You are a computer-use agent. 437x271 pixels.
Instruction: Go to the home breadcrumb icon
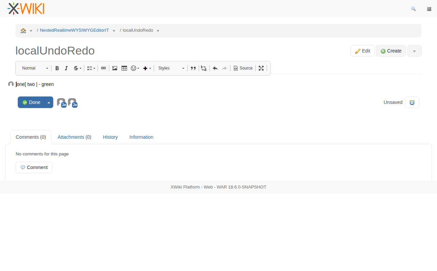pyautogui.click(x=23, y=30)
